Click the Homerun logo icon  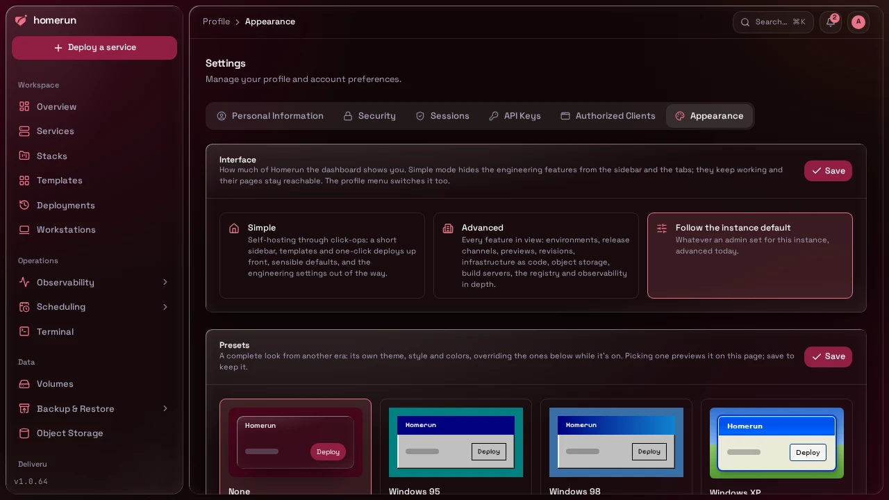click(x=21, y=20)
